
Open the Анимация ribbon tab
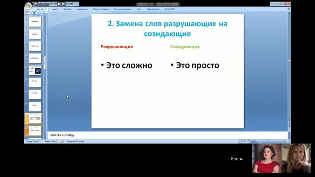point(82,9)
